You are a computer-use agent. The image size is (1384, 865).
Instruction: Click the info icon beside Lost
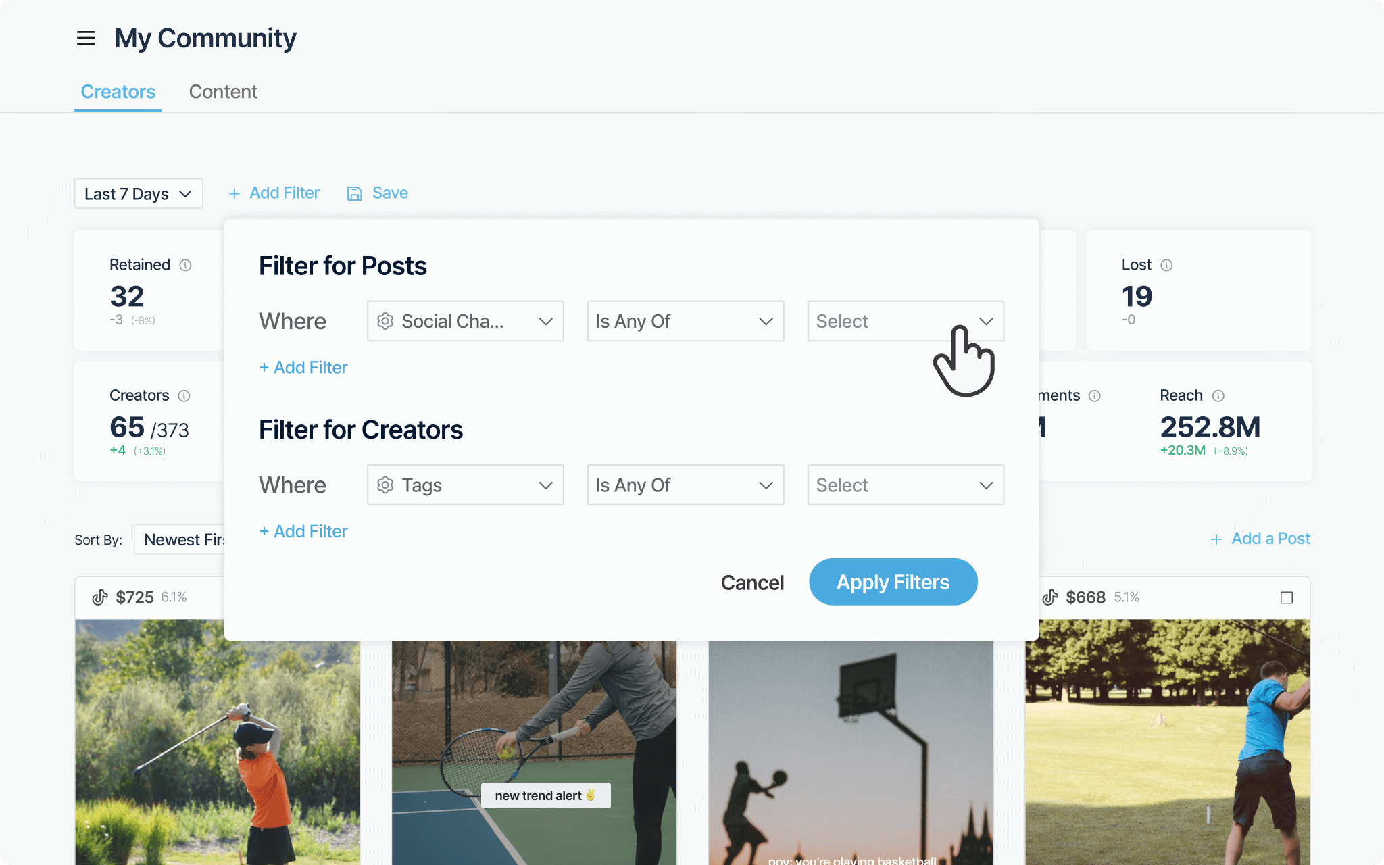click(x=1166, y=265)
